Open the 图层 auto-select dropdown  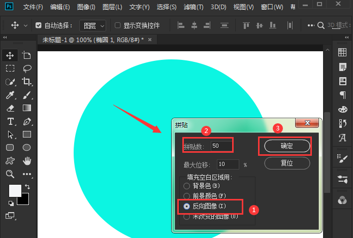(93, 26)
